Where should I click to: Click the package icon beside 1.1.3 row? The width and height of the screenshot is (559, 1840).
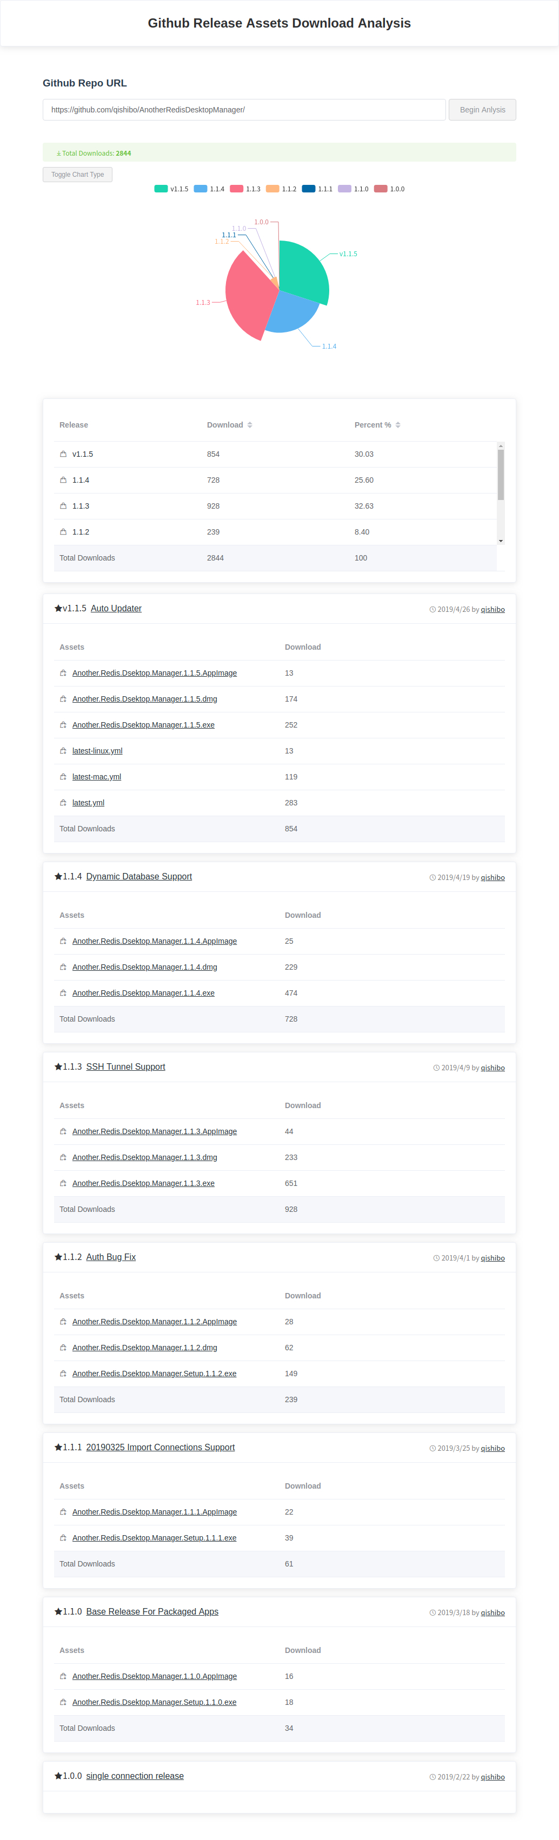click(x=63, y=506)
